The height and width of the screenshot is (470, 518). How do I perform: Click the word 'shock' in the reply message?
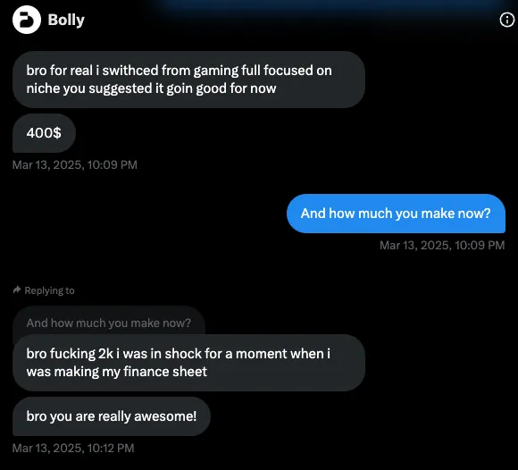click(x=183, y=354)
